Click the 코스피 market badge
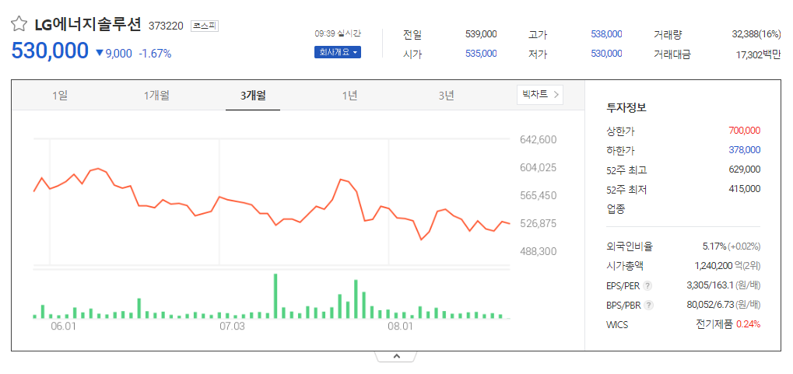The image size is (793, 374). click(x=205, y=26)
